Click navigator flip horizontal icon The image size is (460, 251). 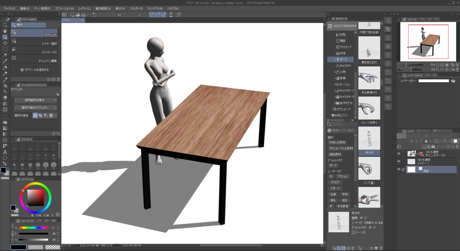452,69
